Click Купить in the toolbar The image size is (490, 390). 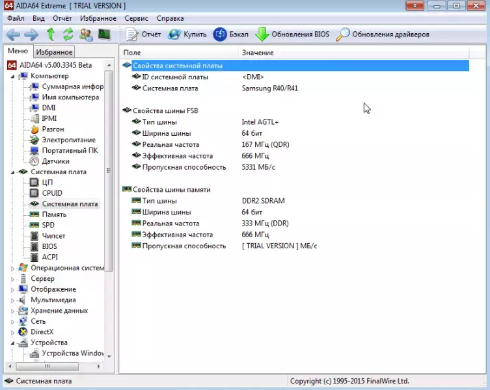187,34
